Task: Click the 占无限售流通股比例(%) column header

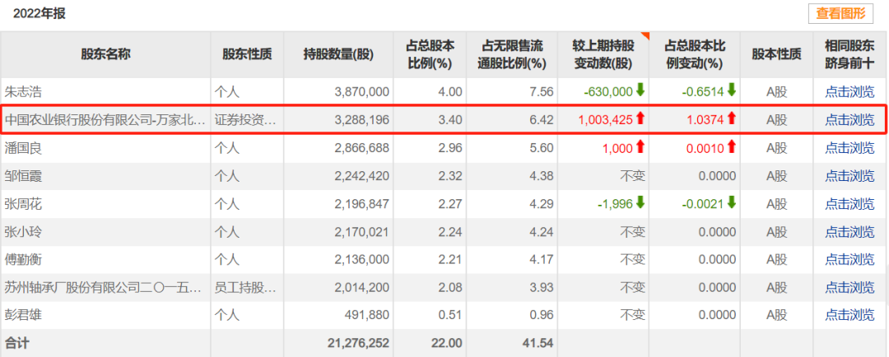Action: pos(513,54)
